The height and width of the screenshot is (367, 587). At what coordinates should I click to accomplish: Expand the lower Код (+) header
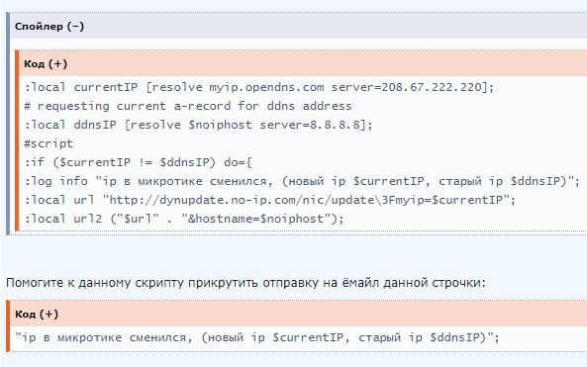(37, 314)
